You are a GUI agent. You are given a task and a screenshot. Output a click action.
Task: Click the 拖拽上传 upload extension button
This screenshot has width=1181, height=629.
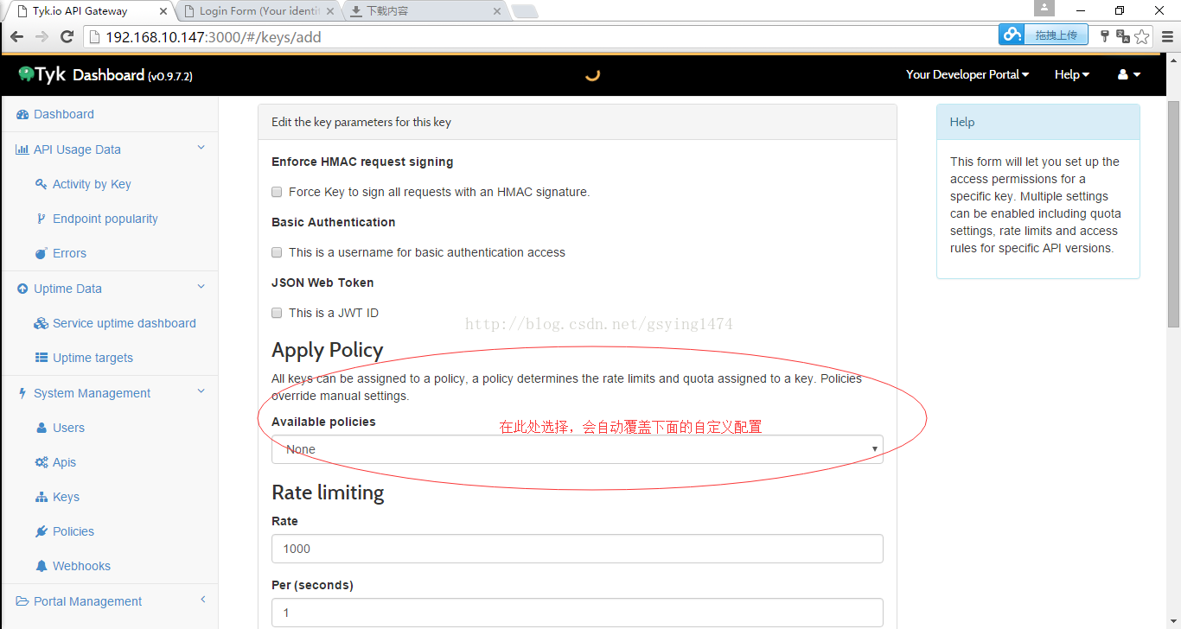coord(1044,35)
